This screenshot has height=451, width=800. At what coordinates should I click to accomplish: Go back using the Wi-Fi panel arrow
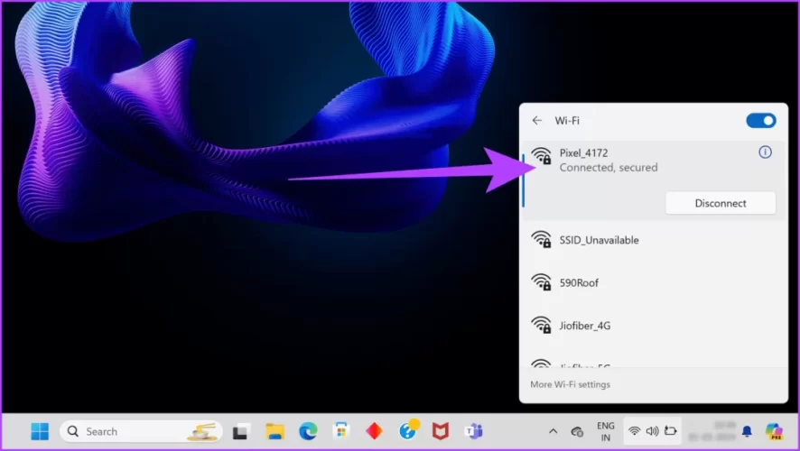tap(536, 120)
